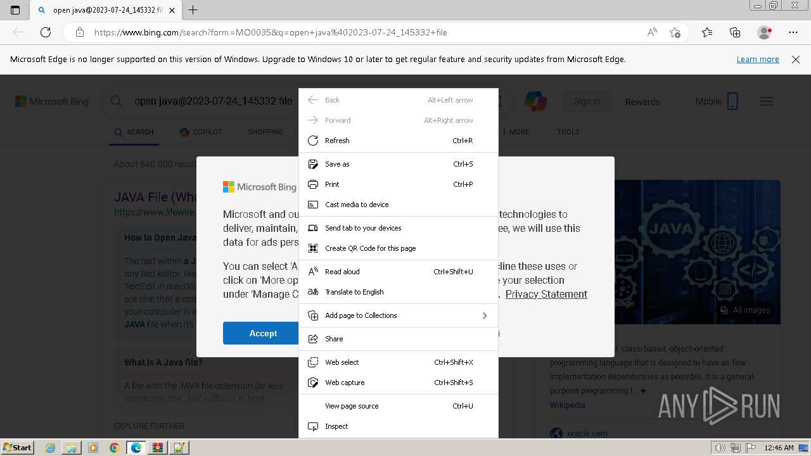The height and width of the screenshot is (456, 811).
Task: Click the volume icon in system tray
Action: pyautogui.click(x=720, y=448)
